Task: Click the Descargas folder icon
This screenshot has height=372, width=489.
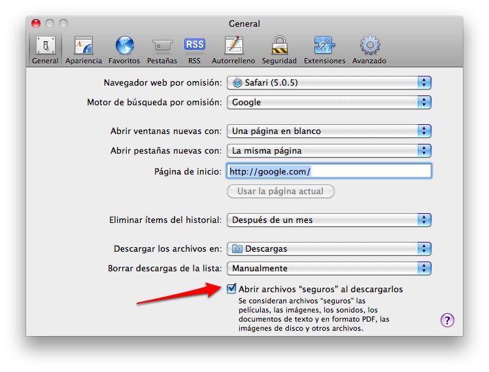Action: pyautogui.click(x=237, y=249)
